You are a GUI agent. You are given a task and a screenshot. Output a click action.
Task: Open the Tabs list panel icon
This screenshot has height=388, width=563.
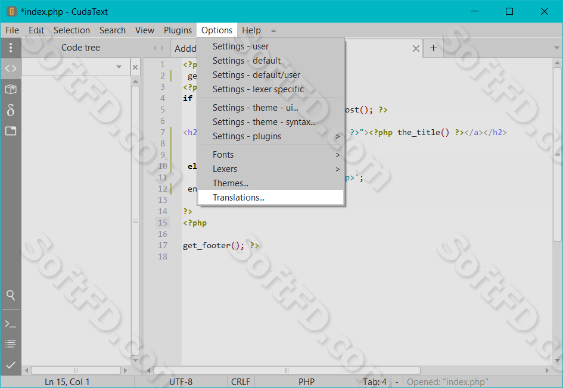click(11, 131)
